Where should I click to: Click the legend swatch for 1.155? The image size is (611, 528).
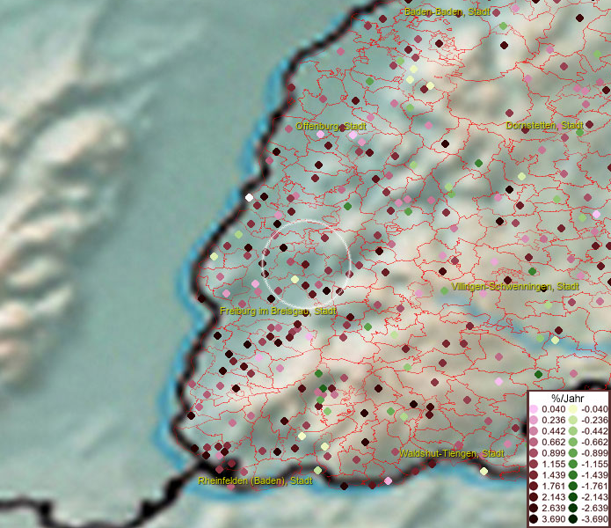click(534, 464)
